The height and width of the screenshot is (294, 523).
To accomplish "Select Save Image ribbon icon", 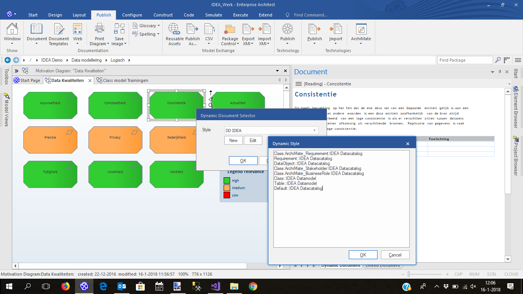I will [x=119, y=34].
